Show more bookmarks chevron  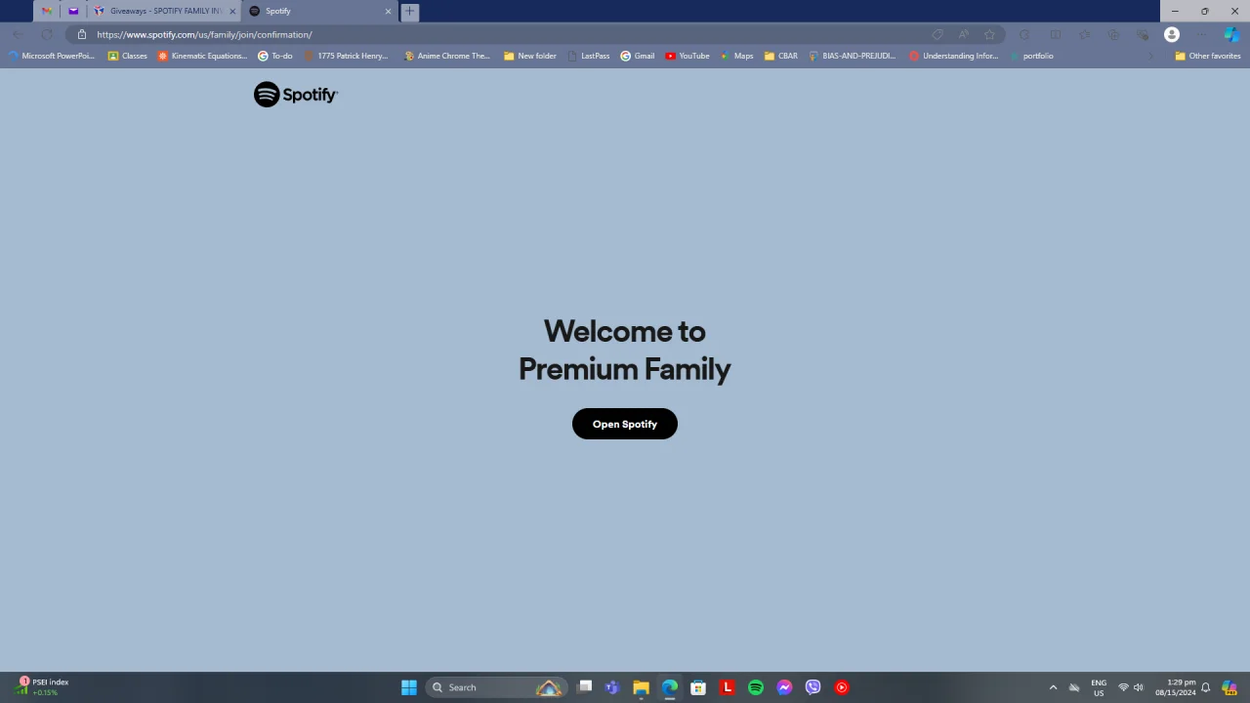(x=1150, y=56)
